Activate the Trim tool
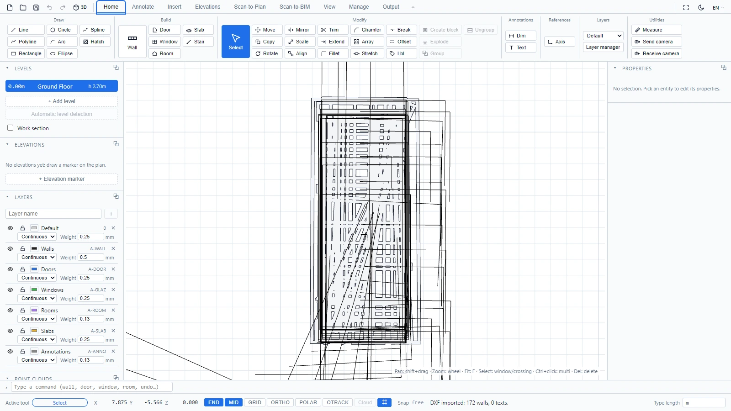The width and height of the screenshot is (731, 411). click(333, 30)
